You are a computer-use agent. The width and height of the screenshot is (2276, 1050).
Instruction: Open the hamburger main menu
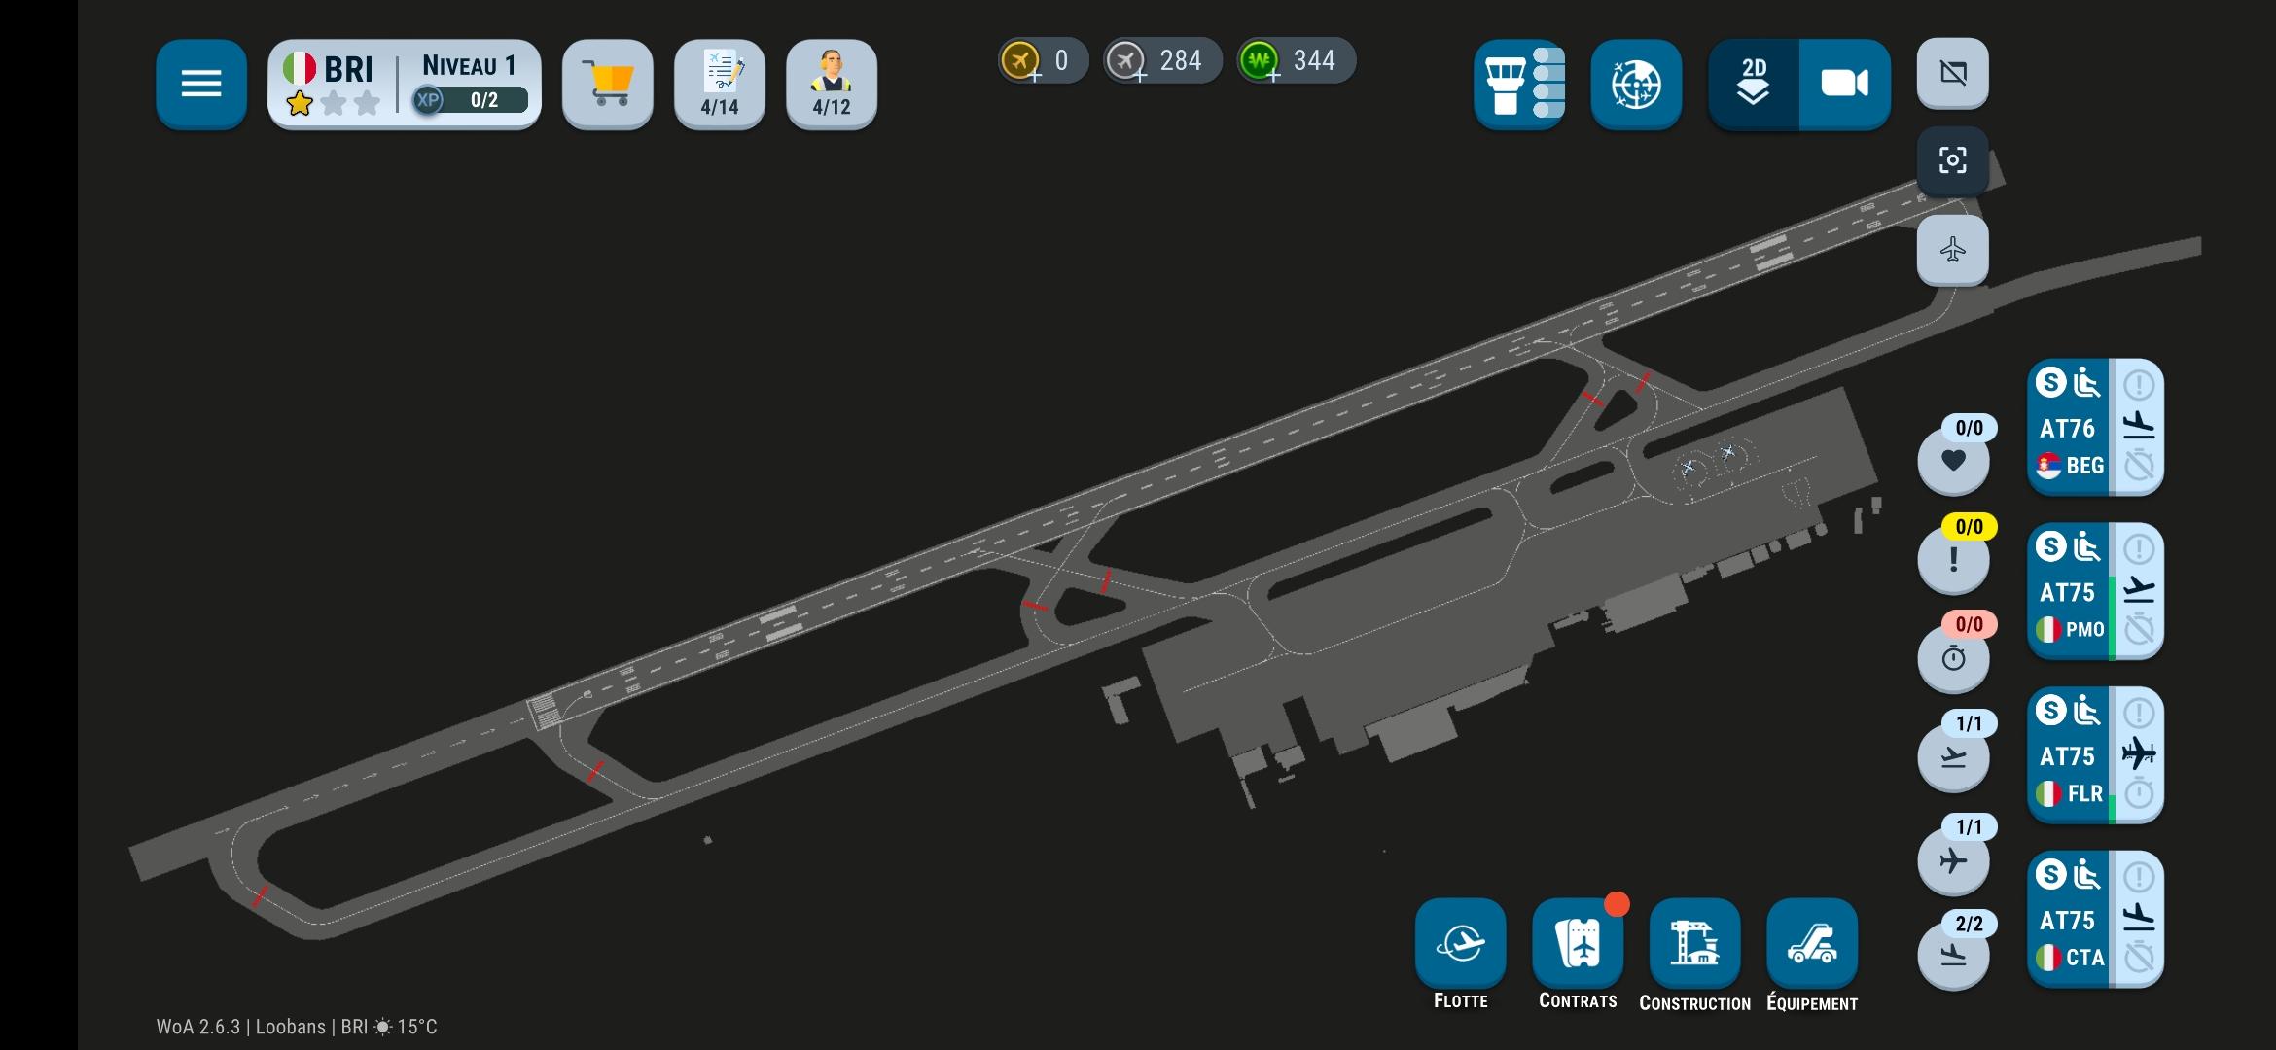(201, 84)
